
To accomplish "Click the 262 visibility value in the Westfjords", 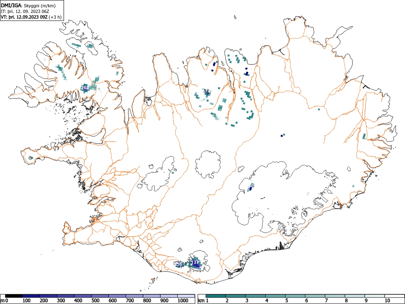I will click(x=85, y=88).
